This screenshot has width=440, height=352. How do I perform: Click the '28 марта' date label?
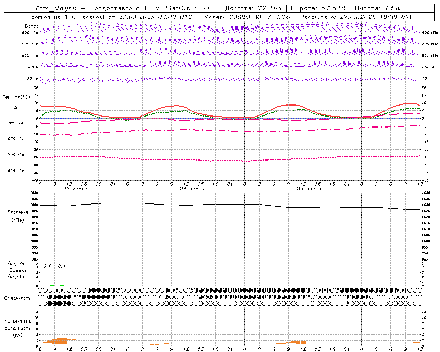tap(192, 189)
